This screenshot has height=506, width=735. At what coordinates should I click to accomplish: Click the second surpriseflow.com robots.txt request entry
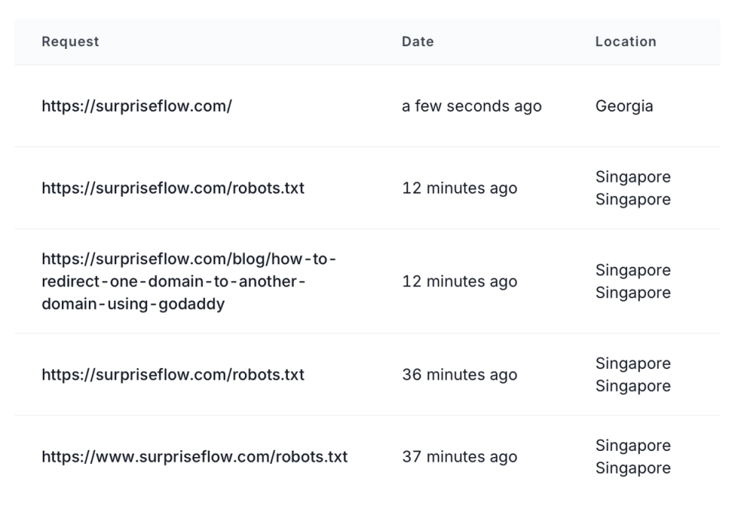tap(173, 375)
